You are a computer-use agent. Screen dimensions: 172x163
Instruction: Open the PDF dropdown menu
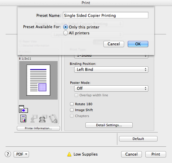[21, 154]
